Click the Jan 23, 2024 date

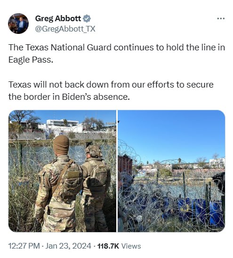pyautogui.click(x=68, y=246)
